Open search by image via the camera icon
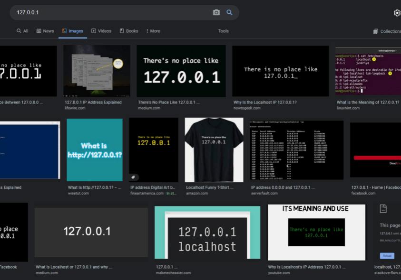Image resolution: width=401 pixels, height=280 pixels. [216, 12]
